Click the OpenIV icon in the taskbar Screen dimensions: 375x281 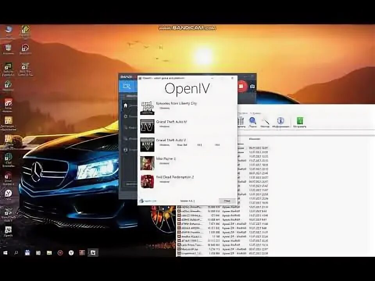[x=93, y=253]
